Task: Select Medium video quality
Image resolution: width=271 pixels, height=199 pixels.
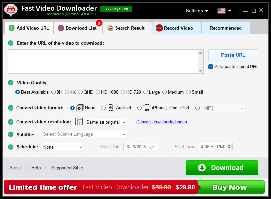Action: (x=164, y=92)
